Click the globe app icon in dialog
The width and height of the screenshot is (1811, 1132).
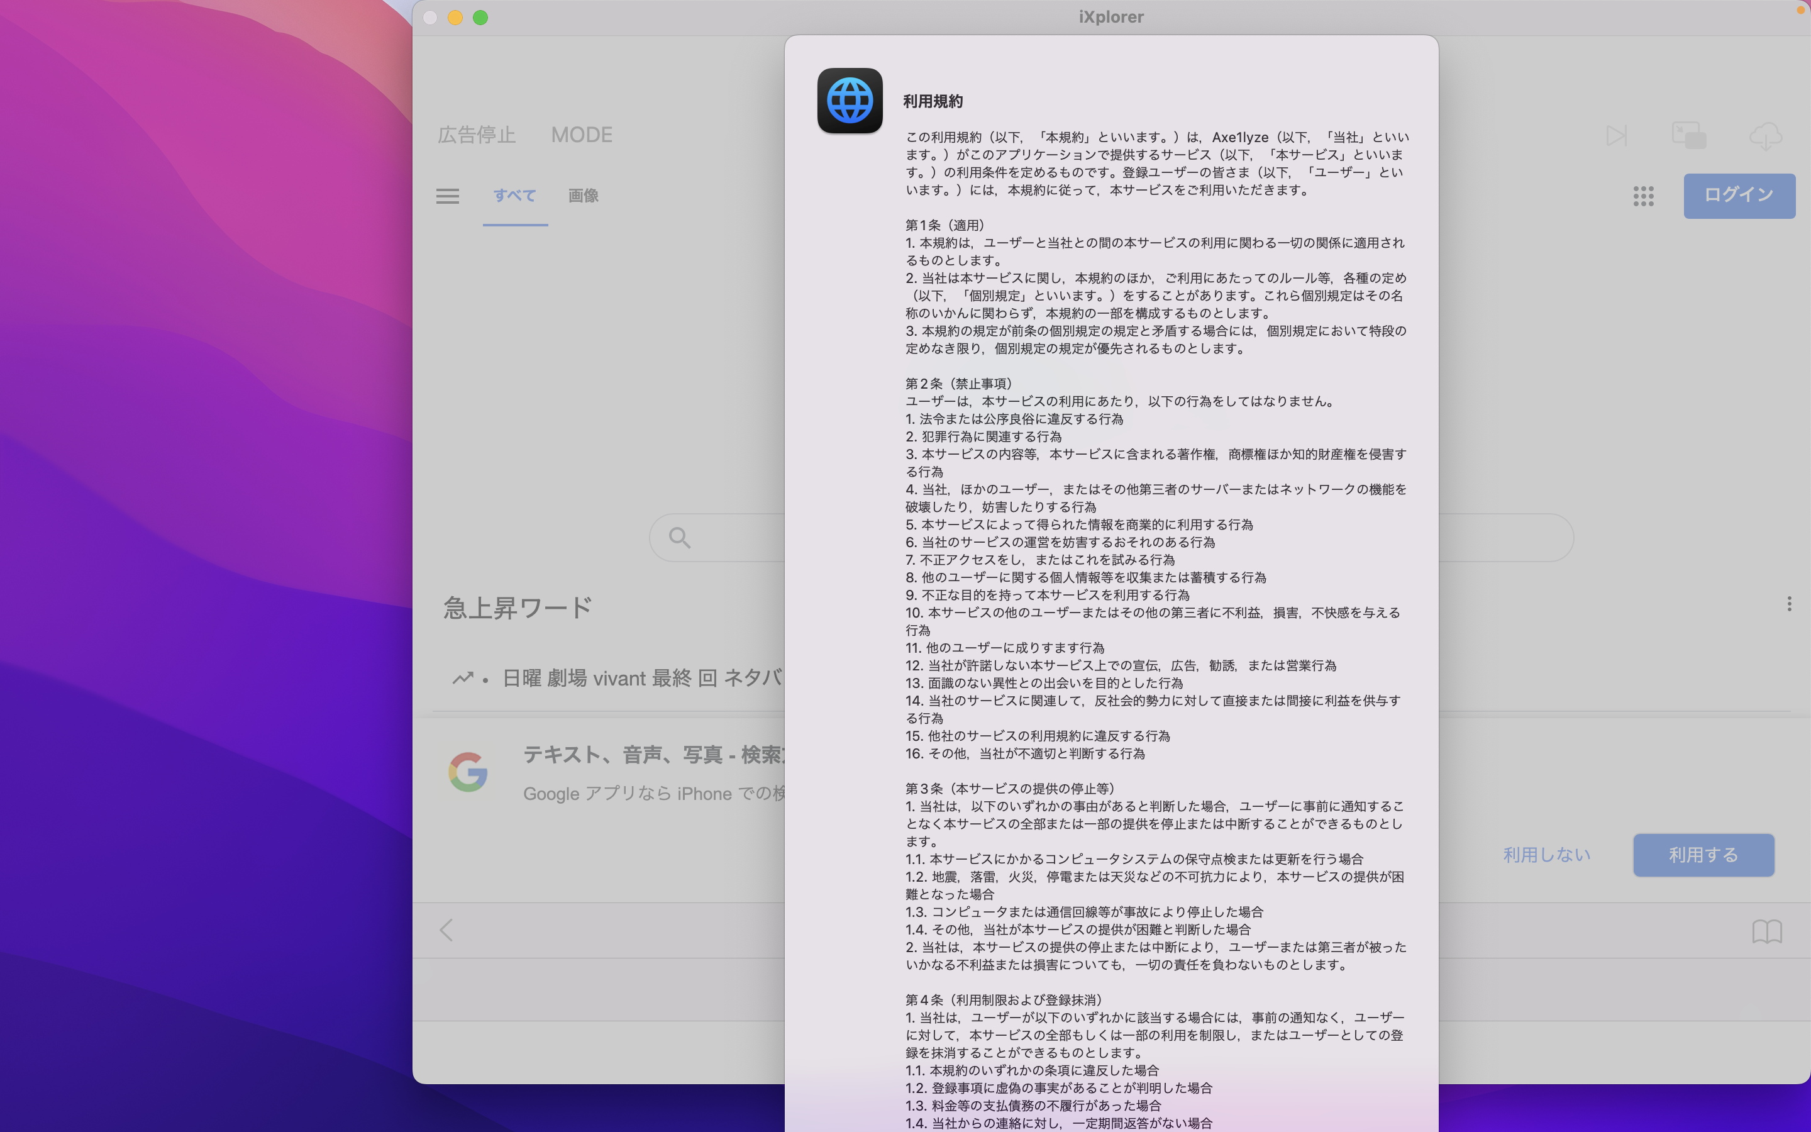coord(850,101)
